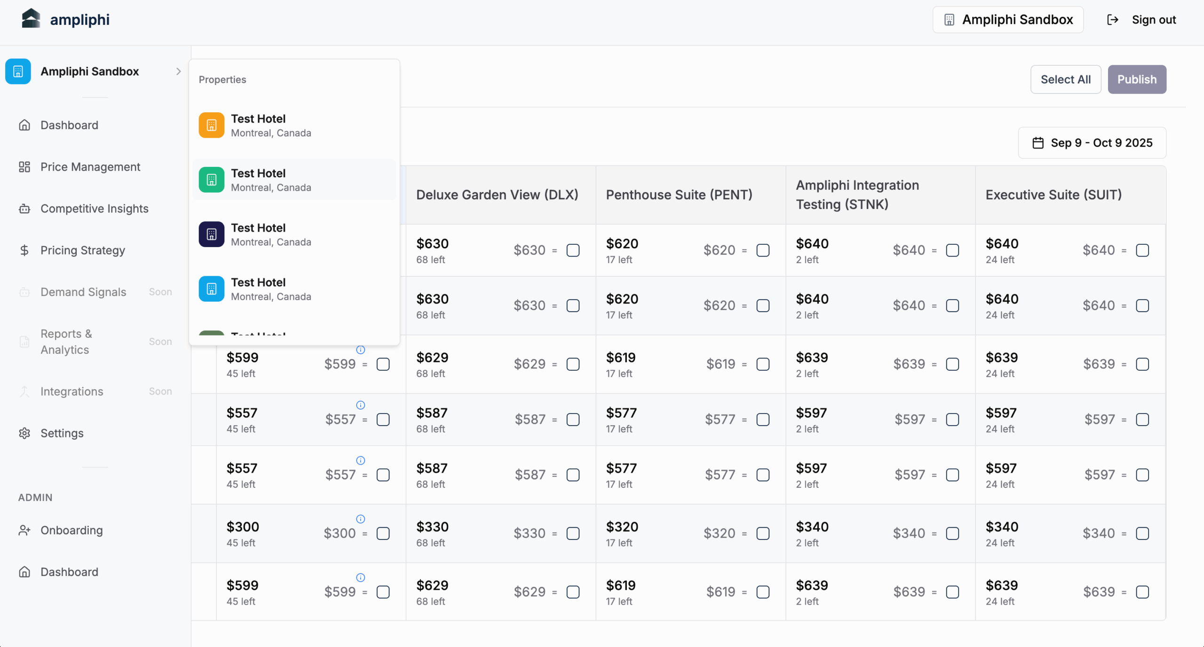
Task: Click the Select All button
Action: point(1066,79)
